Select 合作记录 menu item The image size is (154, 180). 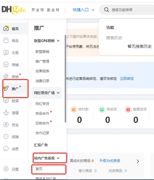pos(42,133)
